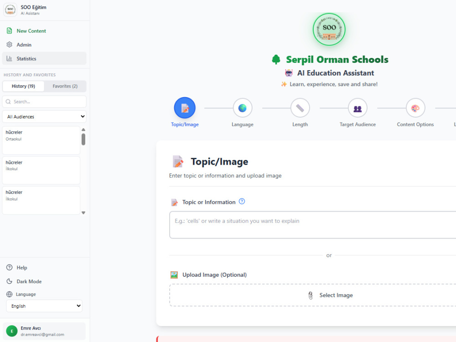
Task: Focus the Topic or Information text box
Action: coord(313,225)
